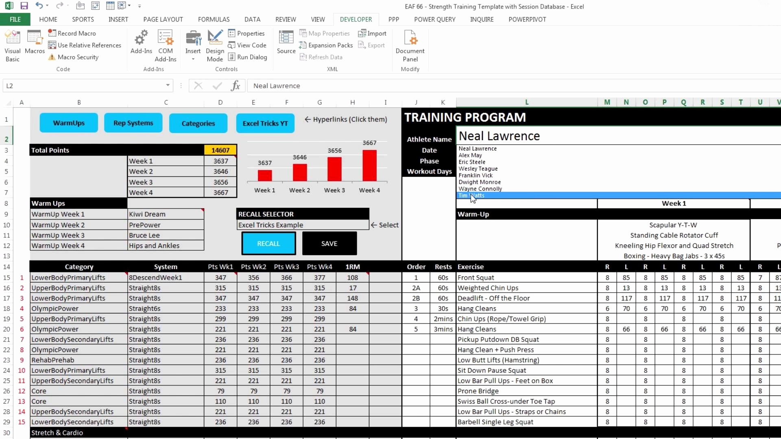This screenshot has height=439, width=781.
Task: Click the SAVE button
Action: [329, 243]
